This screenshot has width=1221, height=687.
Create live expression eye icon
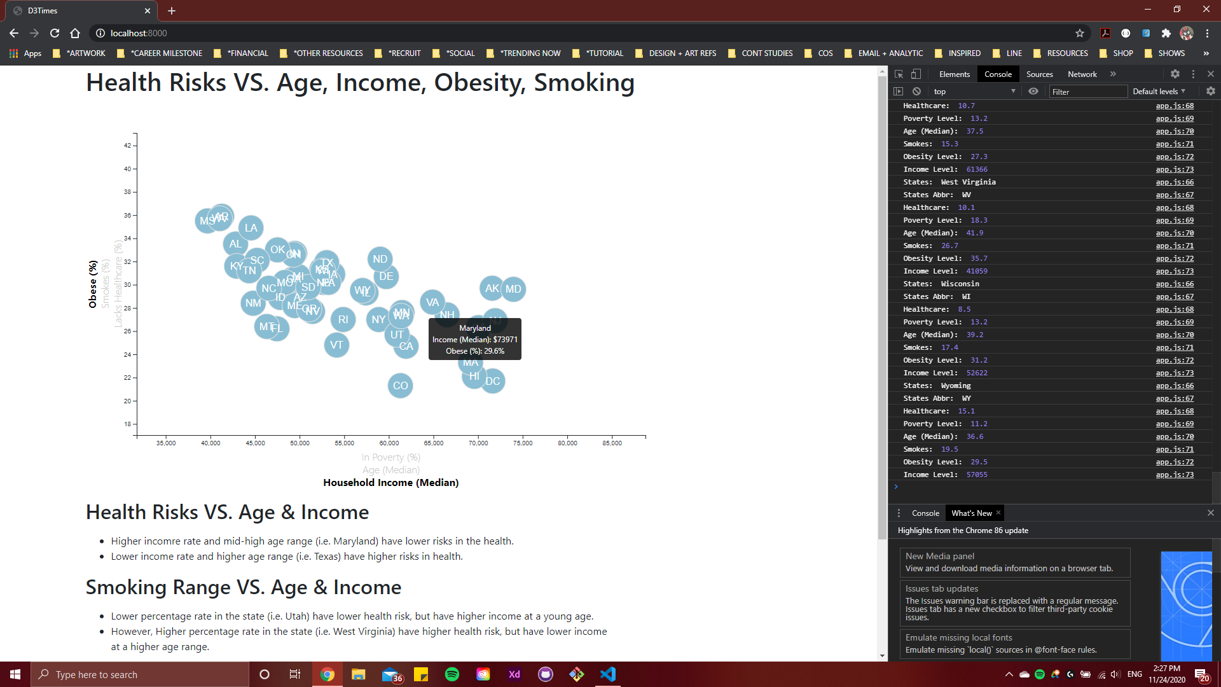pyautogui.click(x=1033, y=92)
